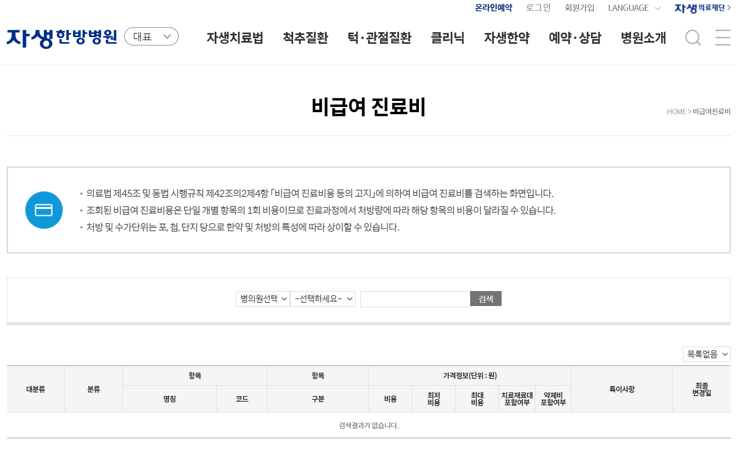
Task: Click the 로그인 link
Action: [x=538, y=8]
